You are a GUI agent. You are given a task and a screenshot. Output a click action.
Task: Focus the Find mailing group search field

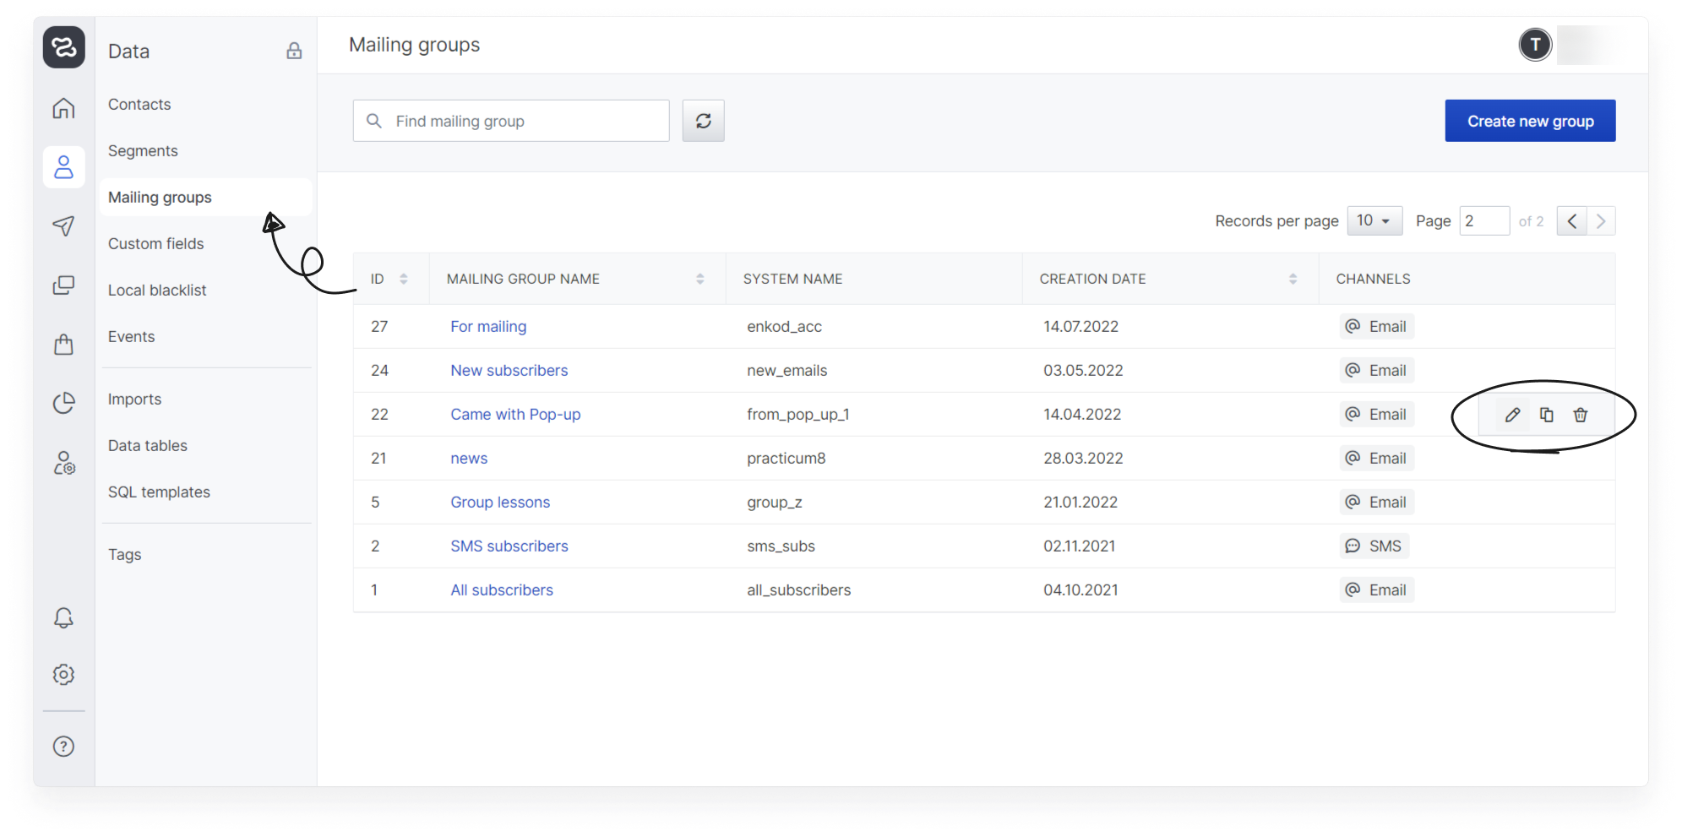click(x=511, y=121)
